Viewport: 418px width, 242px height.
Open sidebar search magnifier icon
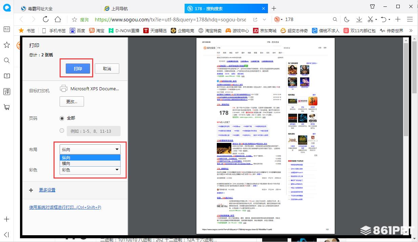click(x=6, y=60)
